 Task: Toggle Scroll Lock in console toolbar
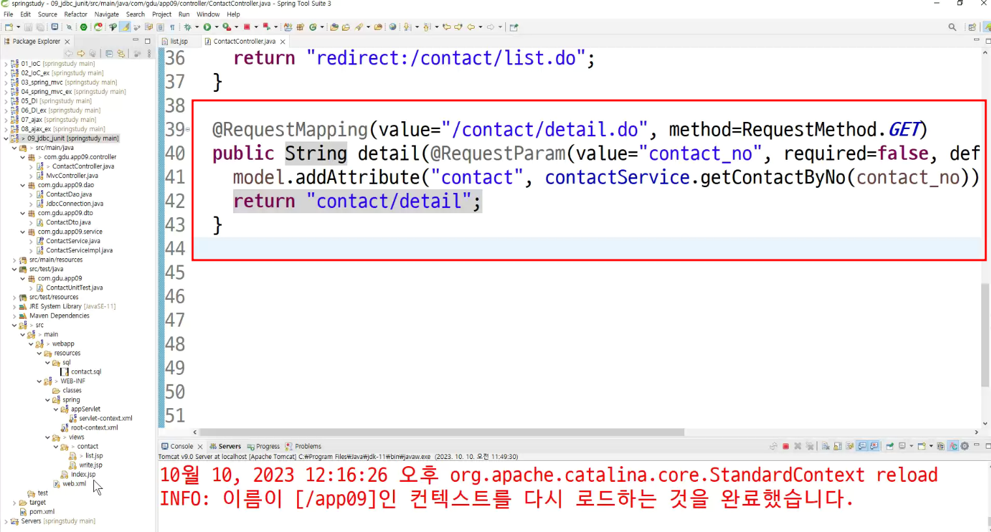coord(838,447)
